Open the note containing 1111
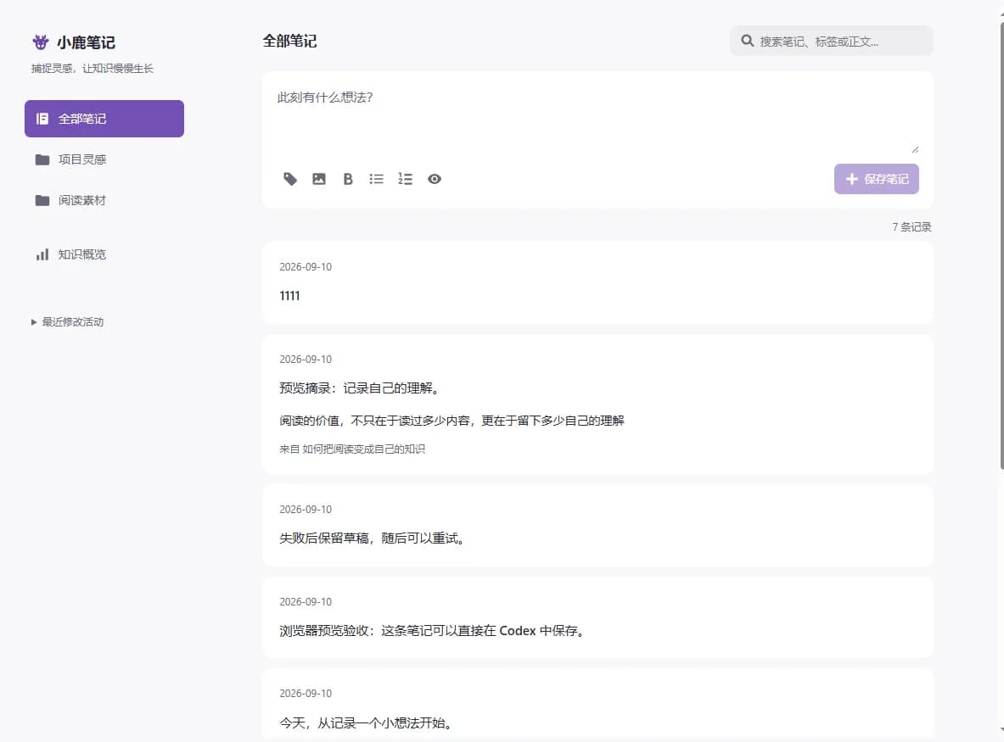This screenshot has width=1004, height=742. (597, 282)
